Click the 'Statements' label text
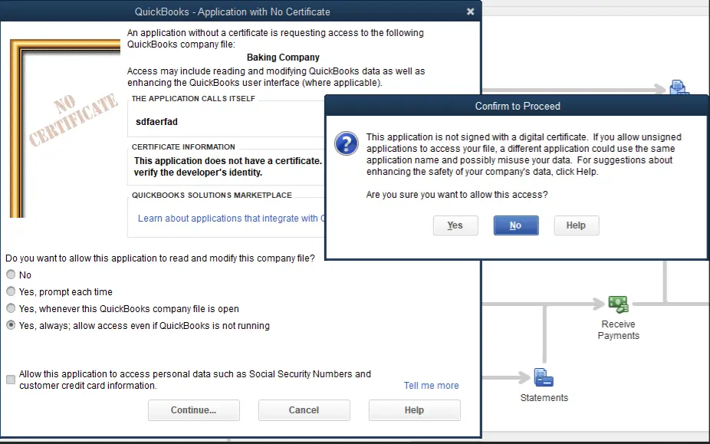Viewport: 710px width, 444px height. click(544, 398)
